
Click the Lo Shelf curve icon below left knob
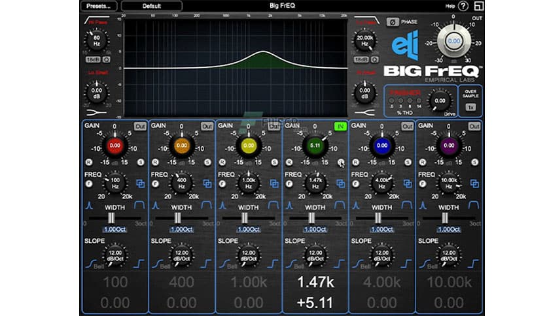click(x=97, y=112)
